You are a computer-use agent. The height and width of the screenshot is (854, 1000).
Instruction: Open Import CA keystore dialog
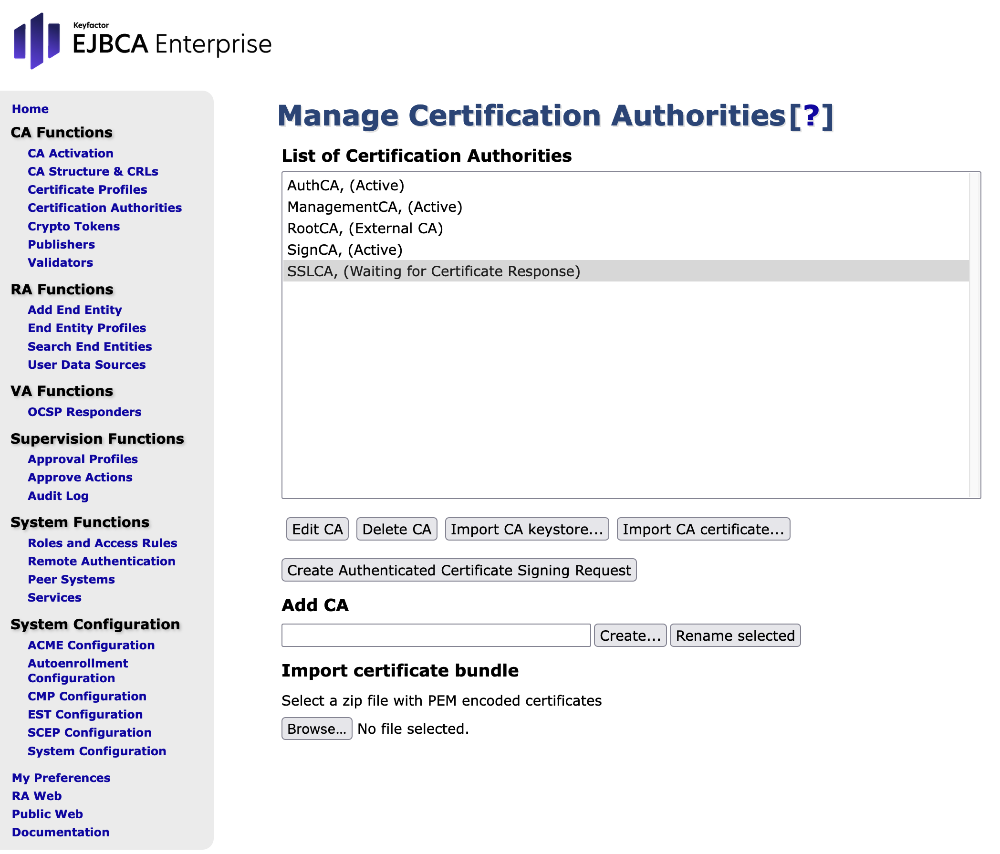point(527,529)
